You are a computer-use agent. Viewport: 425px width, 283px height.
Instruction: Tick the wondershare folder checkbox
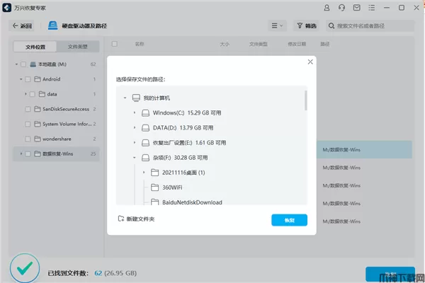28,139
